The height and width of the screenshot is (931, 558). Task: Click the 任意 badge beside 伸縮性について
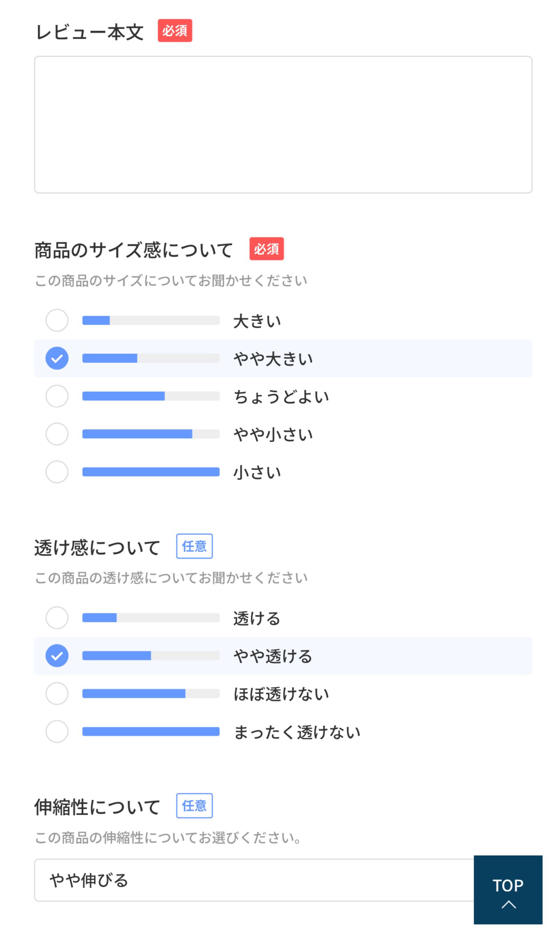194,806
